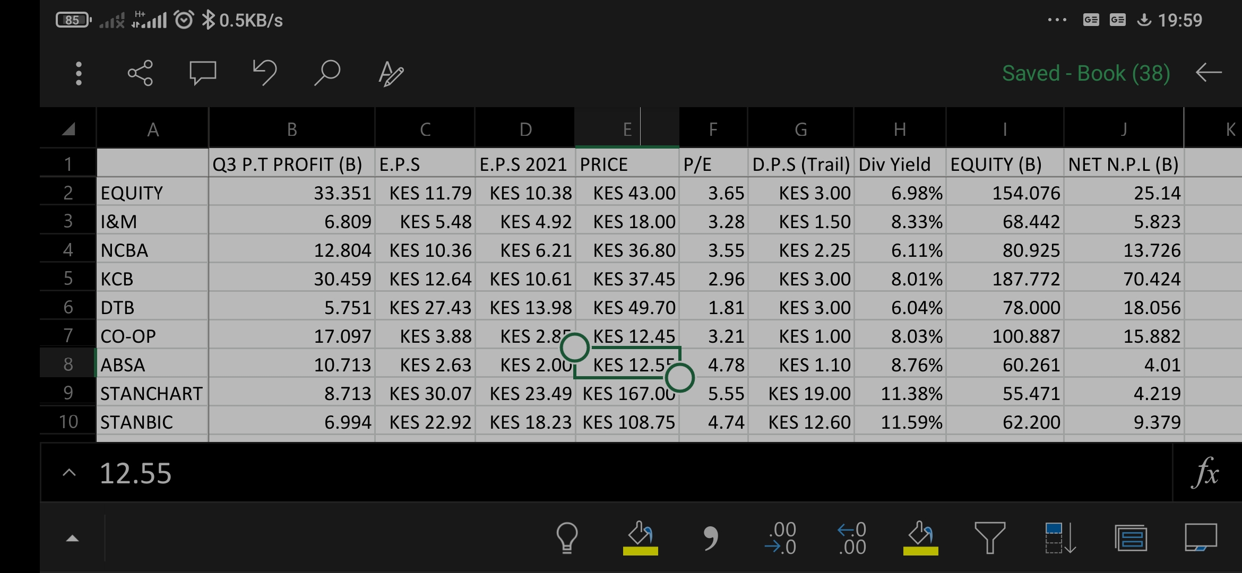Select all cells via corner triangle
1242x573 pixels.
point(68,129)
